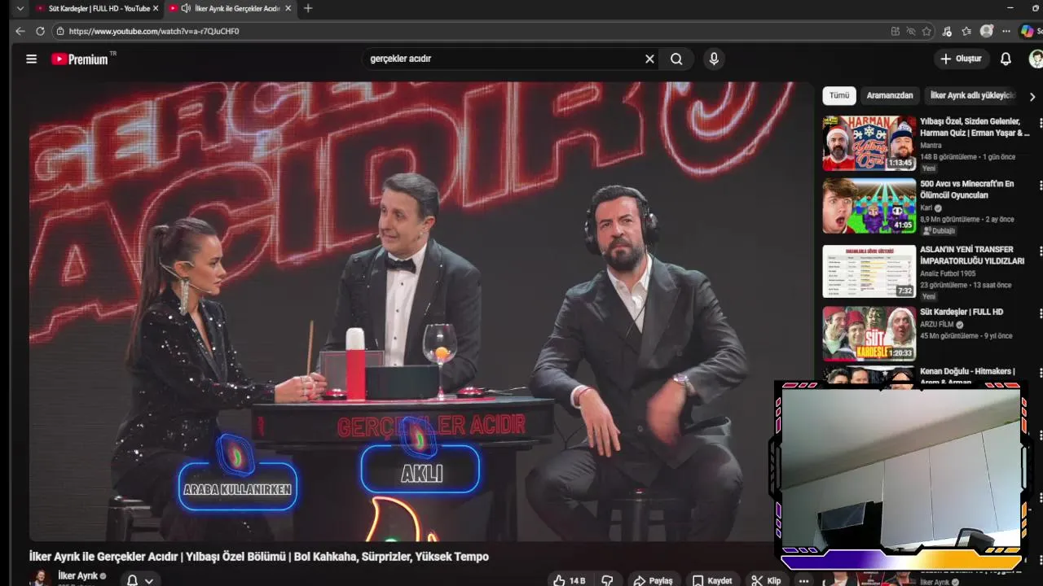This screenshot has height=586, width=1043.
Task: Start voice search with the microphone
Action: 714,59
